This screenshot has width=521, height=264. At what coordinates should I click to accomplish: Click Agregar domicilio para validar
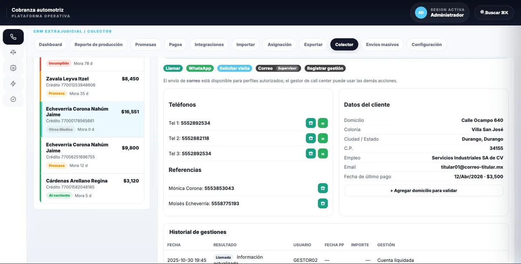click(x=424, y=191)
